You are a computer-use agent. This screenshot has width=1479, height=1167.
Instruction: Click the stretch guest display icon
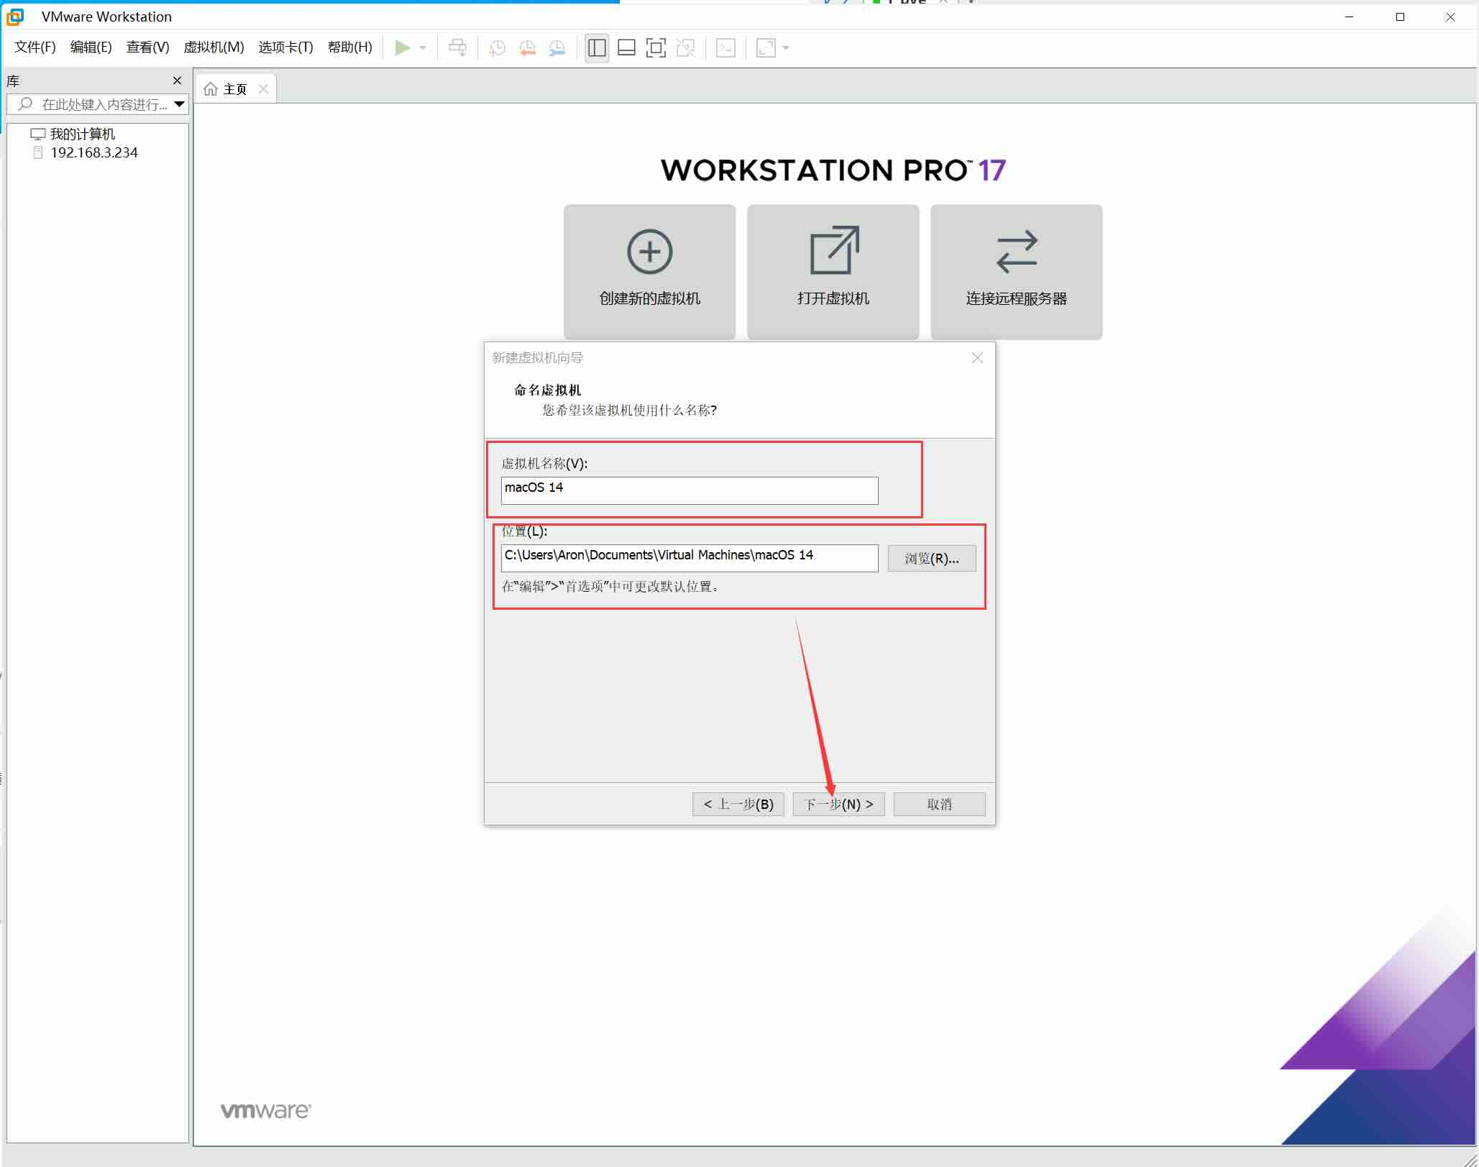point(766,48)
